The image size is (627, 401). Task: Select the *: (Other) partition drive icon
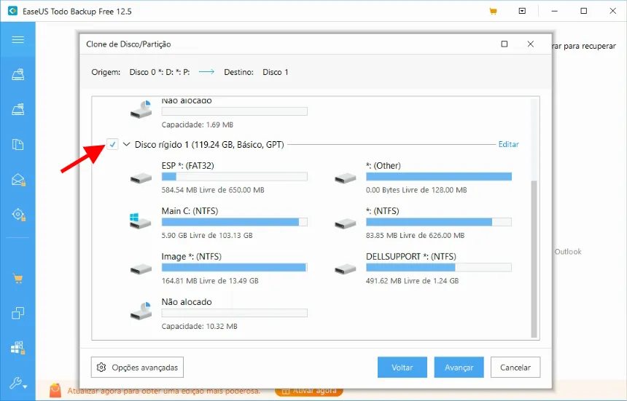click(346, 178)
